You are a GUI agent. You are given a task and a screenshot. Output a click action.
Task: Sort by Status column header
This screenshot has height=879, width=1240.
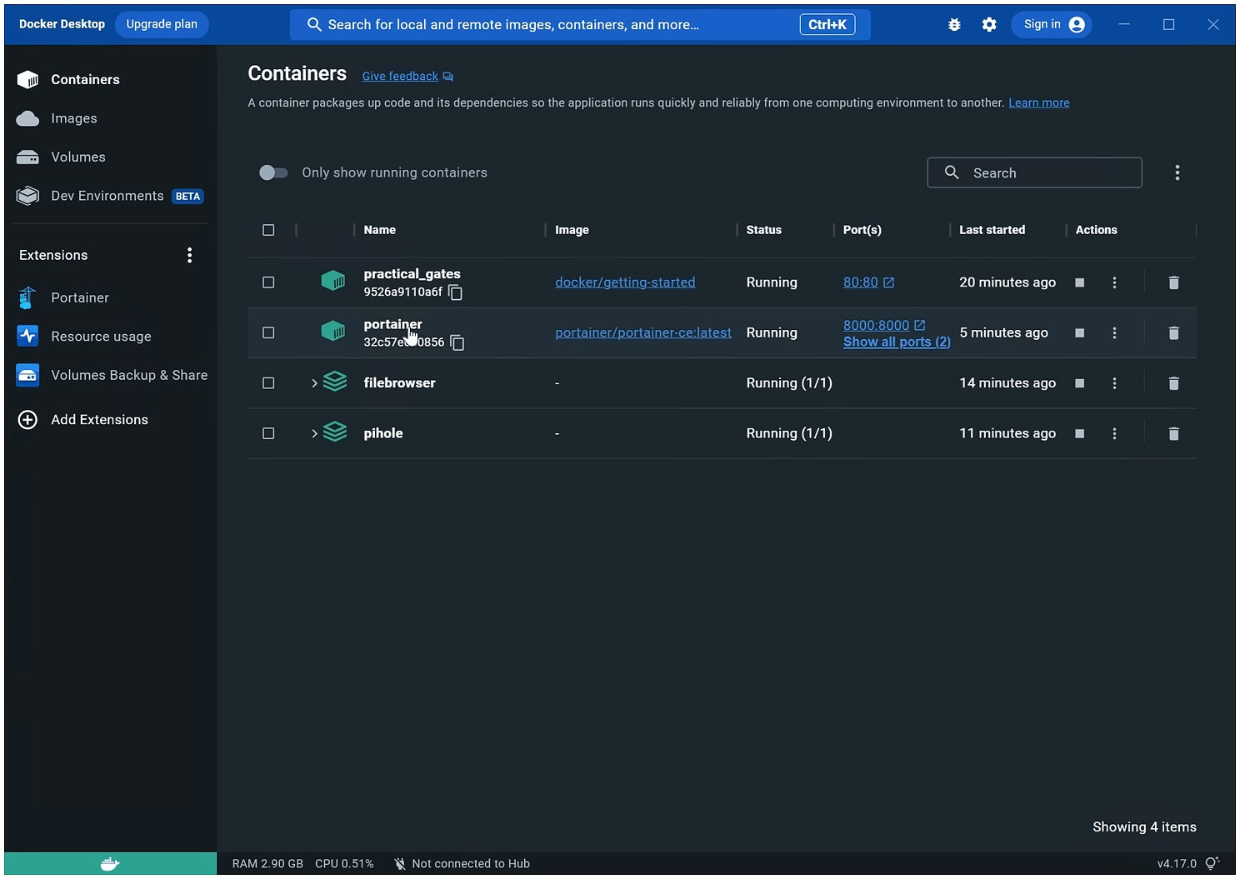pos(764,230)
